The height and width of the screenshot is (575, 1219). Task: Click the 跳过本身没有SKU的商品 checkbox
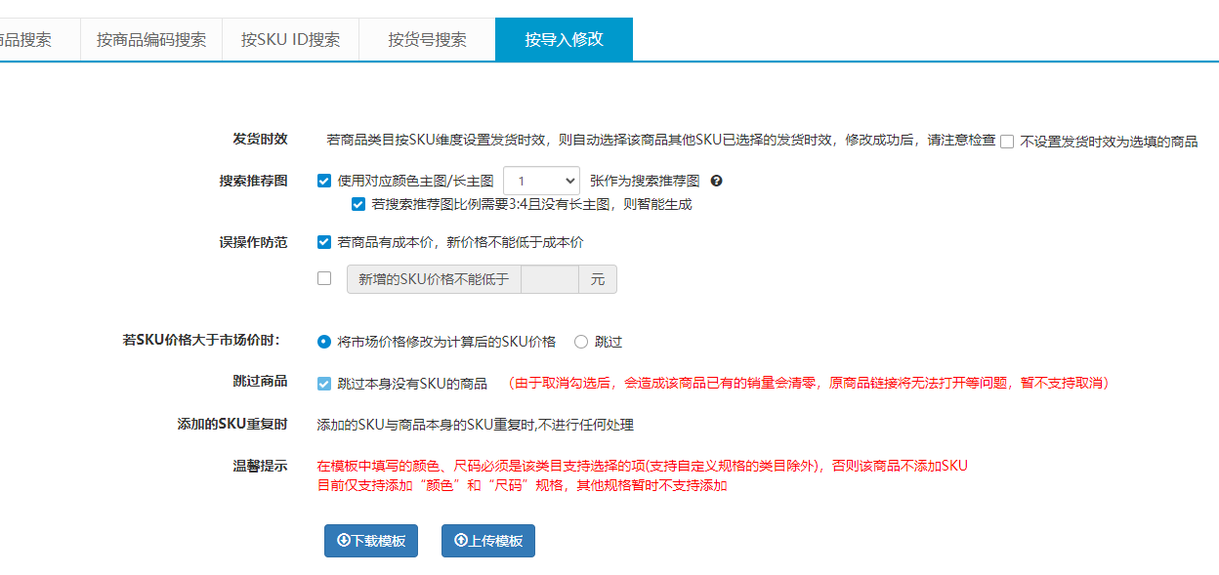[324, 383]
